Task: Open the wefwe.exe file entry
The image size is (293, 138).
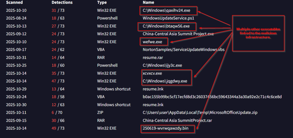Action: click(152, 42)
